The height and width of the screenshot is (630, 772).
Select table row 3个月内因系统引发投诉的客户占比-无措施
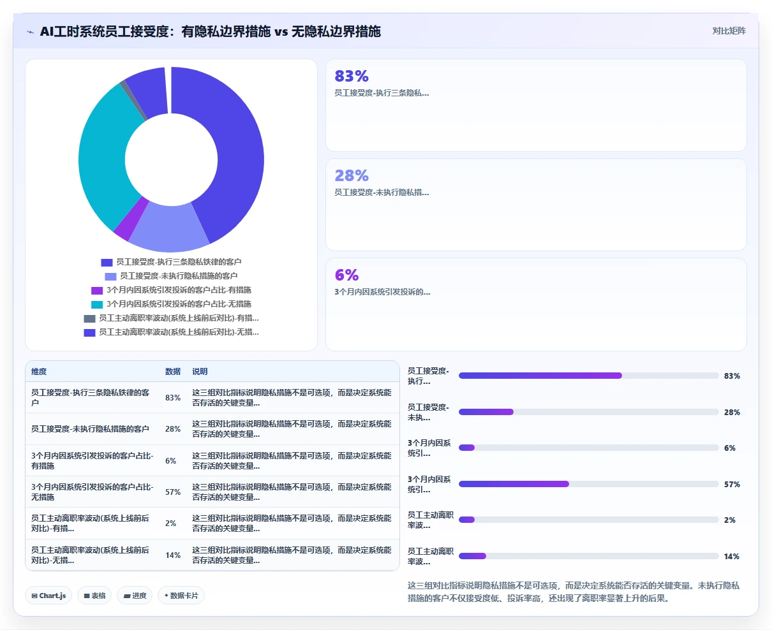click(212, 492)
